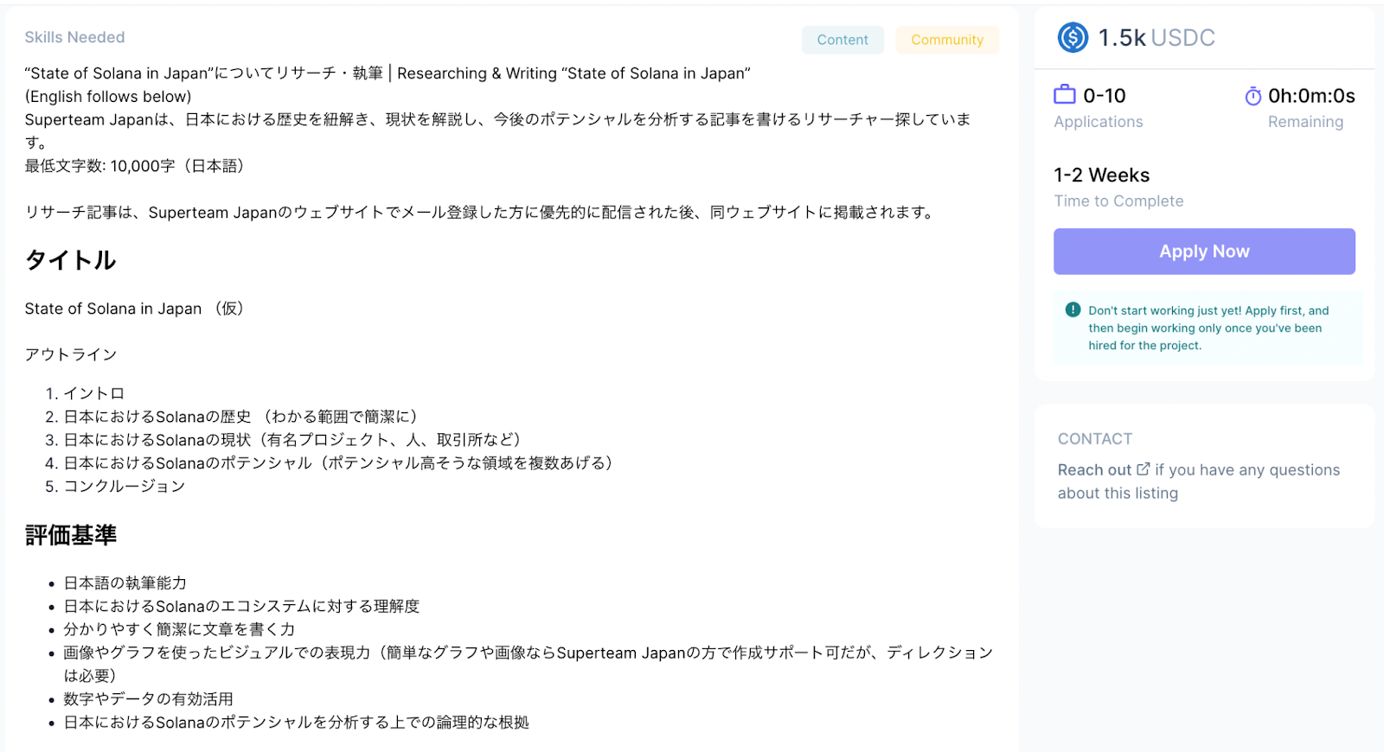
Task: Click the タイトル heading
Action: (x=70, y=260)
